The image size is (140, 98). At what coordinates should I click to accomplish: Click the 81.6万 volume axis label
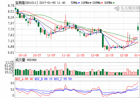tap(9, 66)
